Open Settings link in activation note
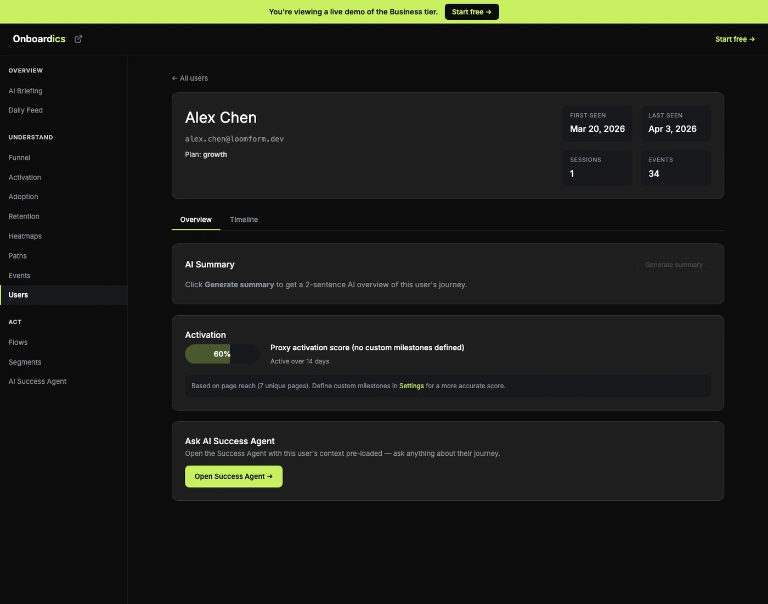The image size is (768, 604). coord(411,386)
